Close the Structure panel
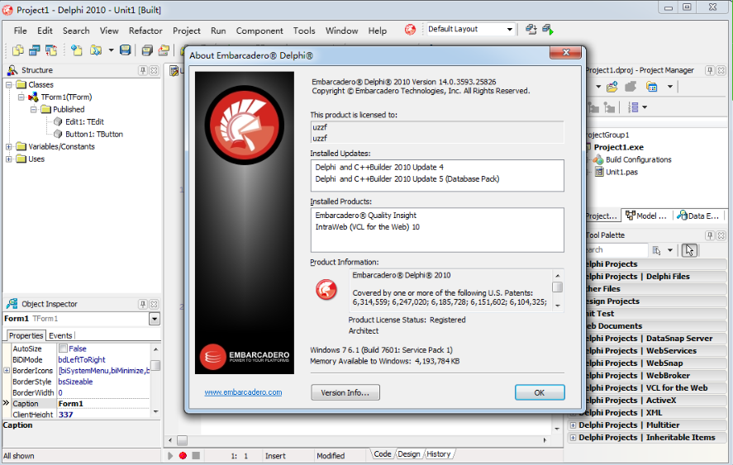The image size is (733, 465). (154, 70)
